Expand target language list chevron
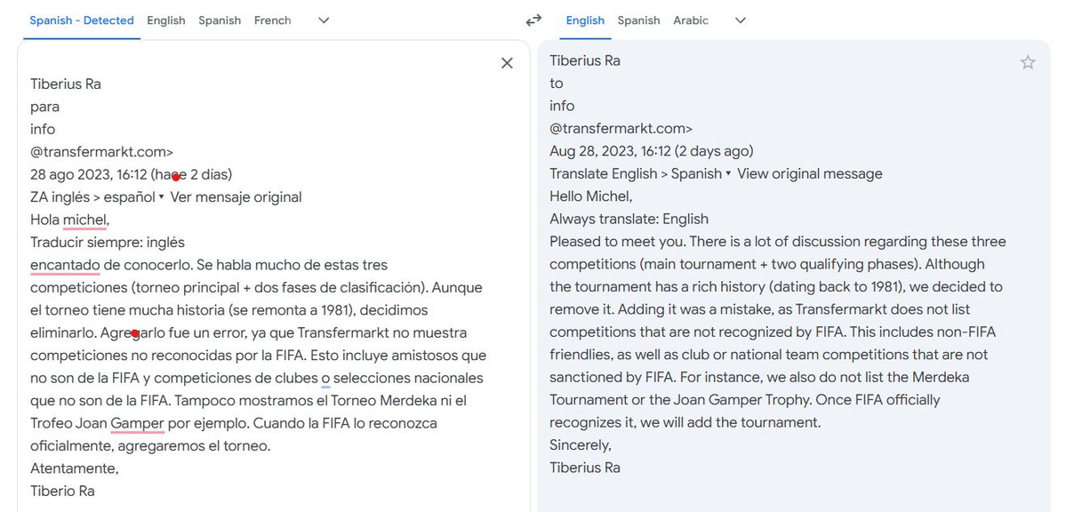This screenshot has width=1066, height=512. point(741,20)
